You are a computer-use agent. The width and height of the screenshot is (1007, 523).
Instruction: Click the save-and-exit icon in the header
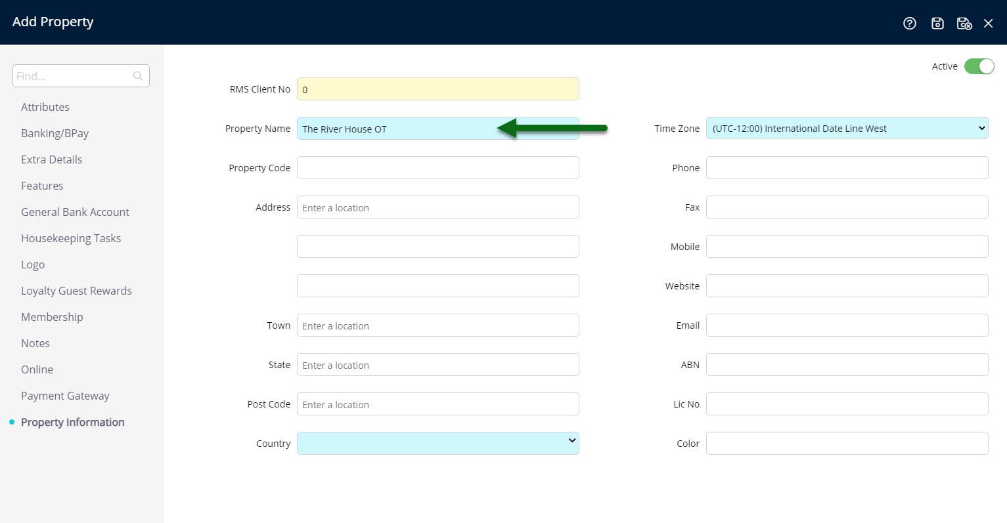tap(964, 22)
